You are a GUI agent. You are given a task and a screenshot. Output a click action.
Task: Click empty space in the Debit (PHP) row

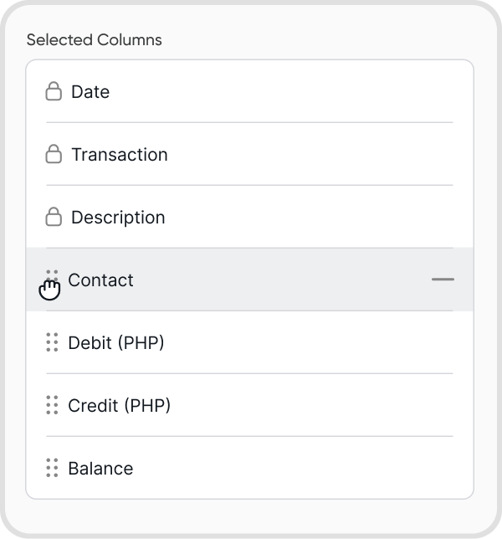click(318, 342)
